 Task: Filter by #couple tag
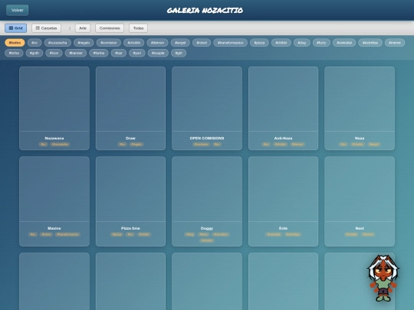click(158, 53)
